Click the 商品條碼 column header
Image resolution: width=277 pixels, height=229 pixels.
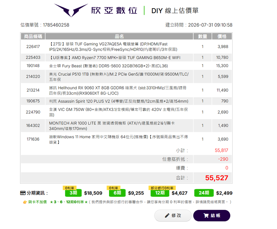(33, 36)
